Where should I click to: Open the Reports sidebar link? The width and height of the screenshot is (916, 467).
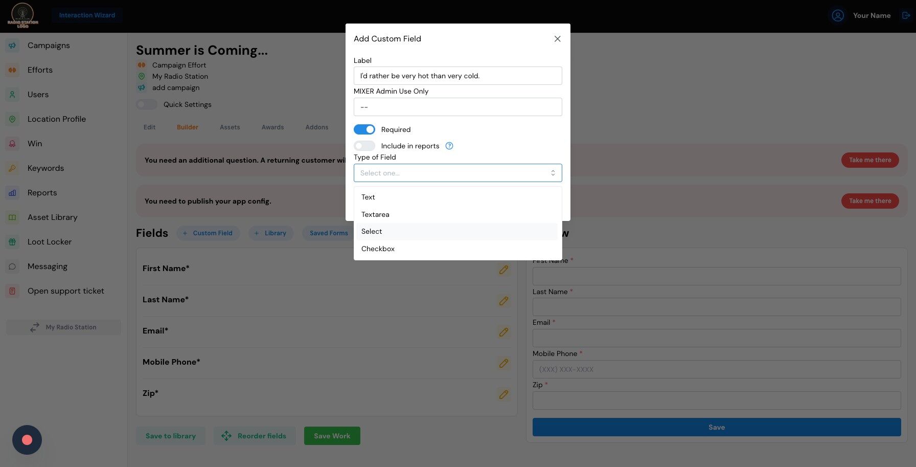tap(42, 193)
